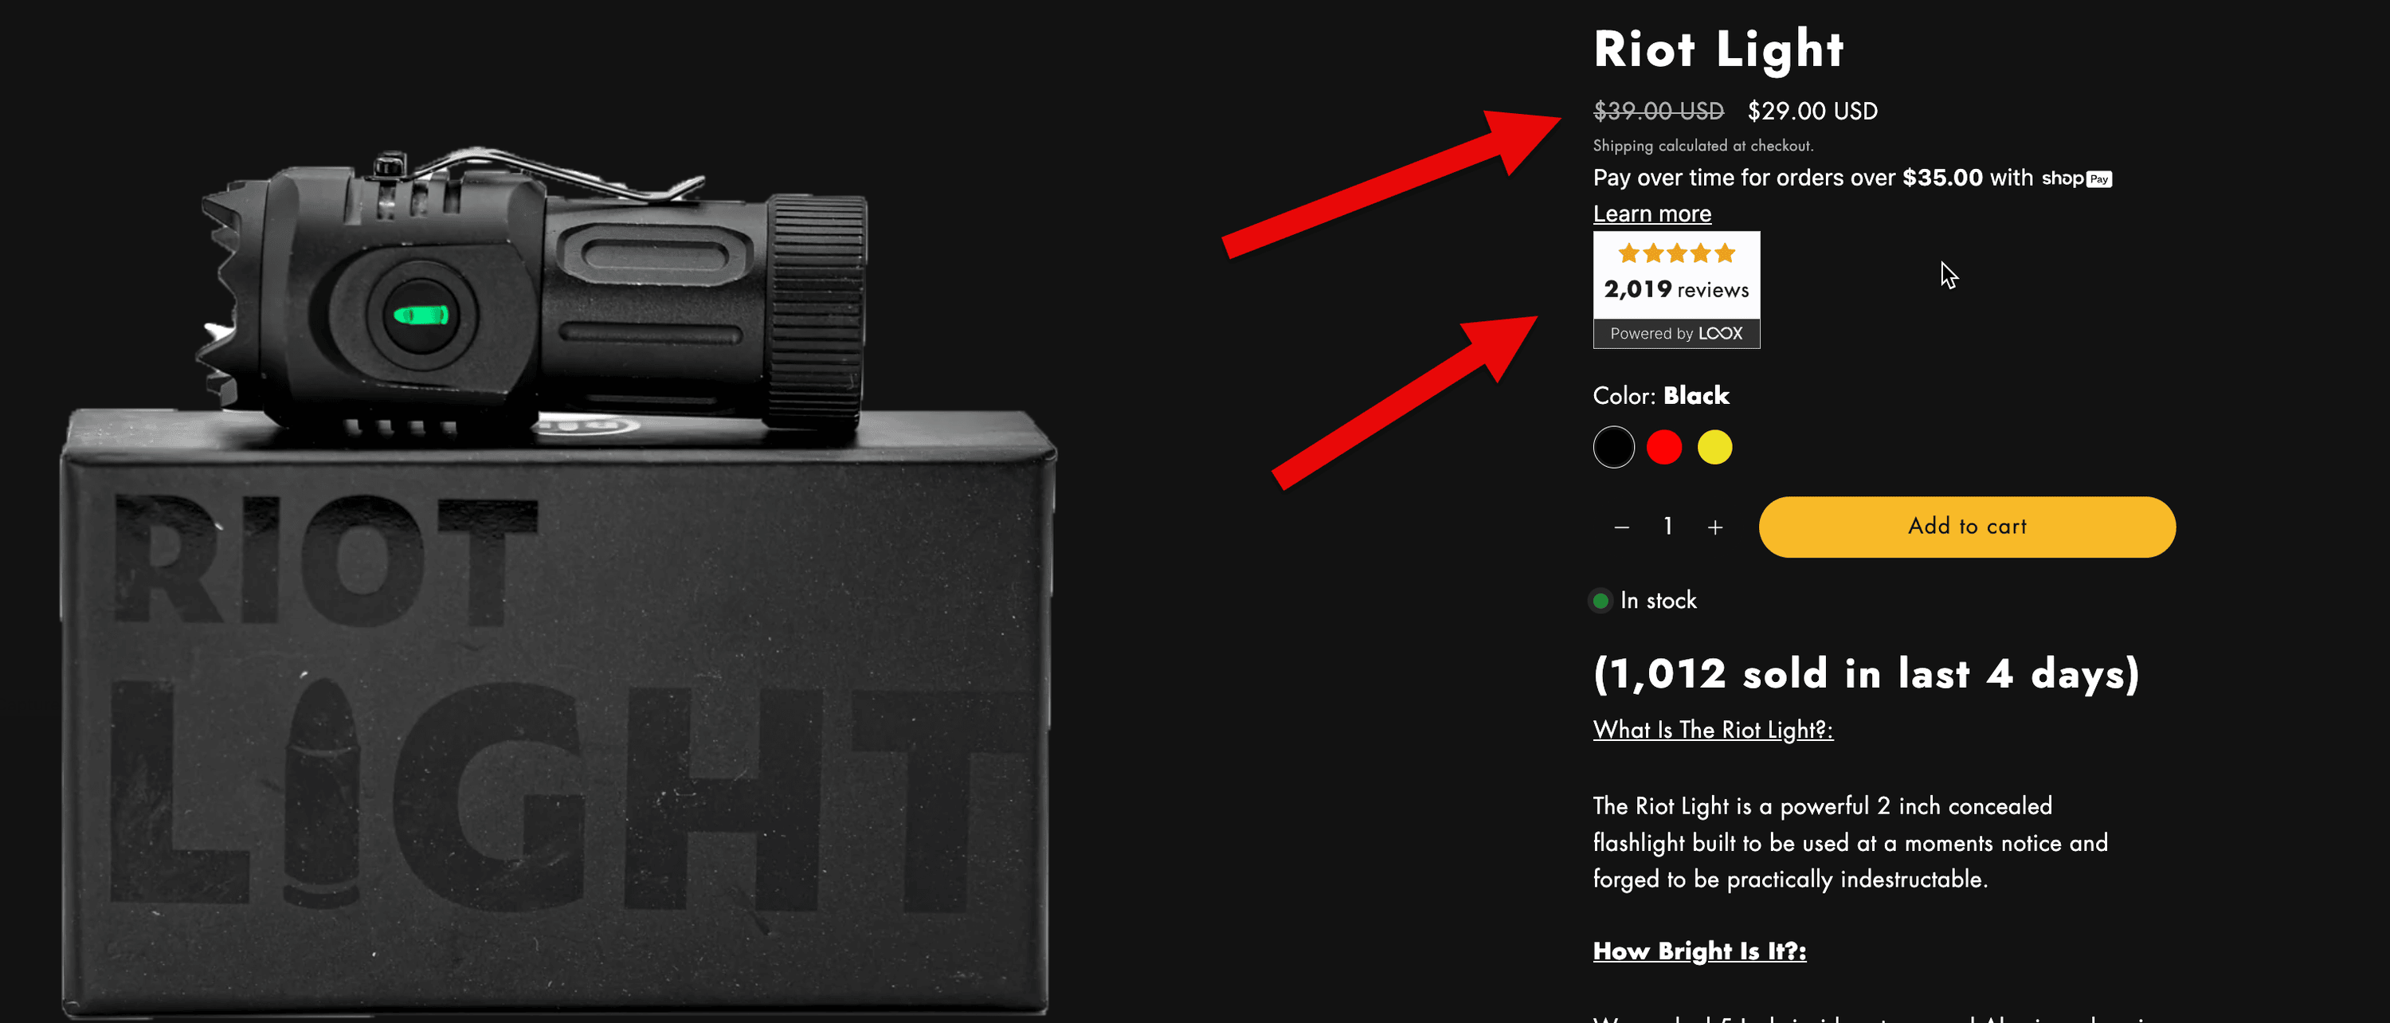
Task: Click the How Bright Is It heading
Action: [1700, 950]
